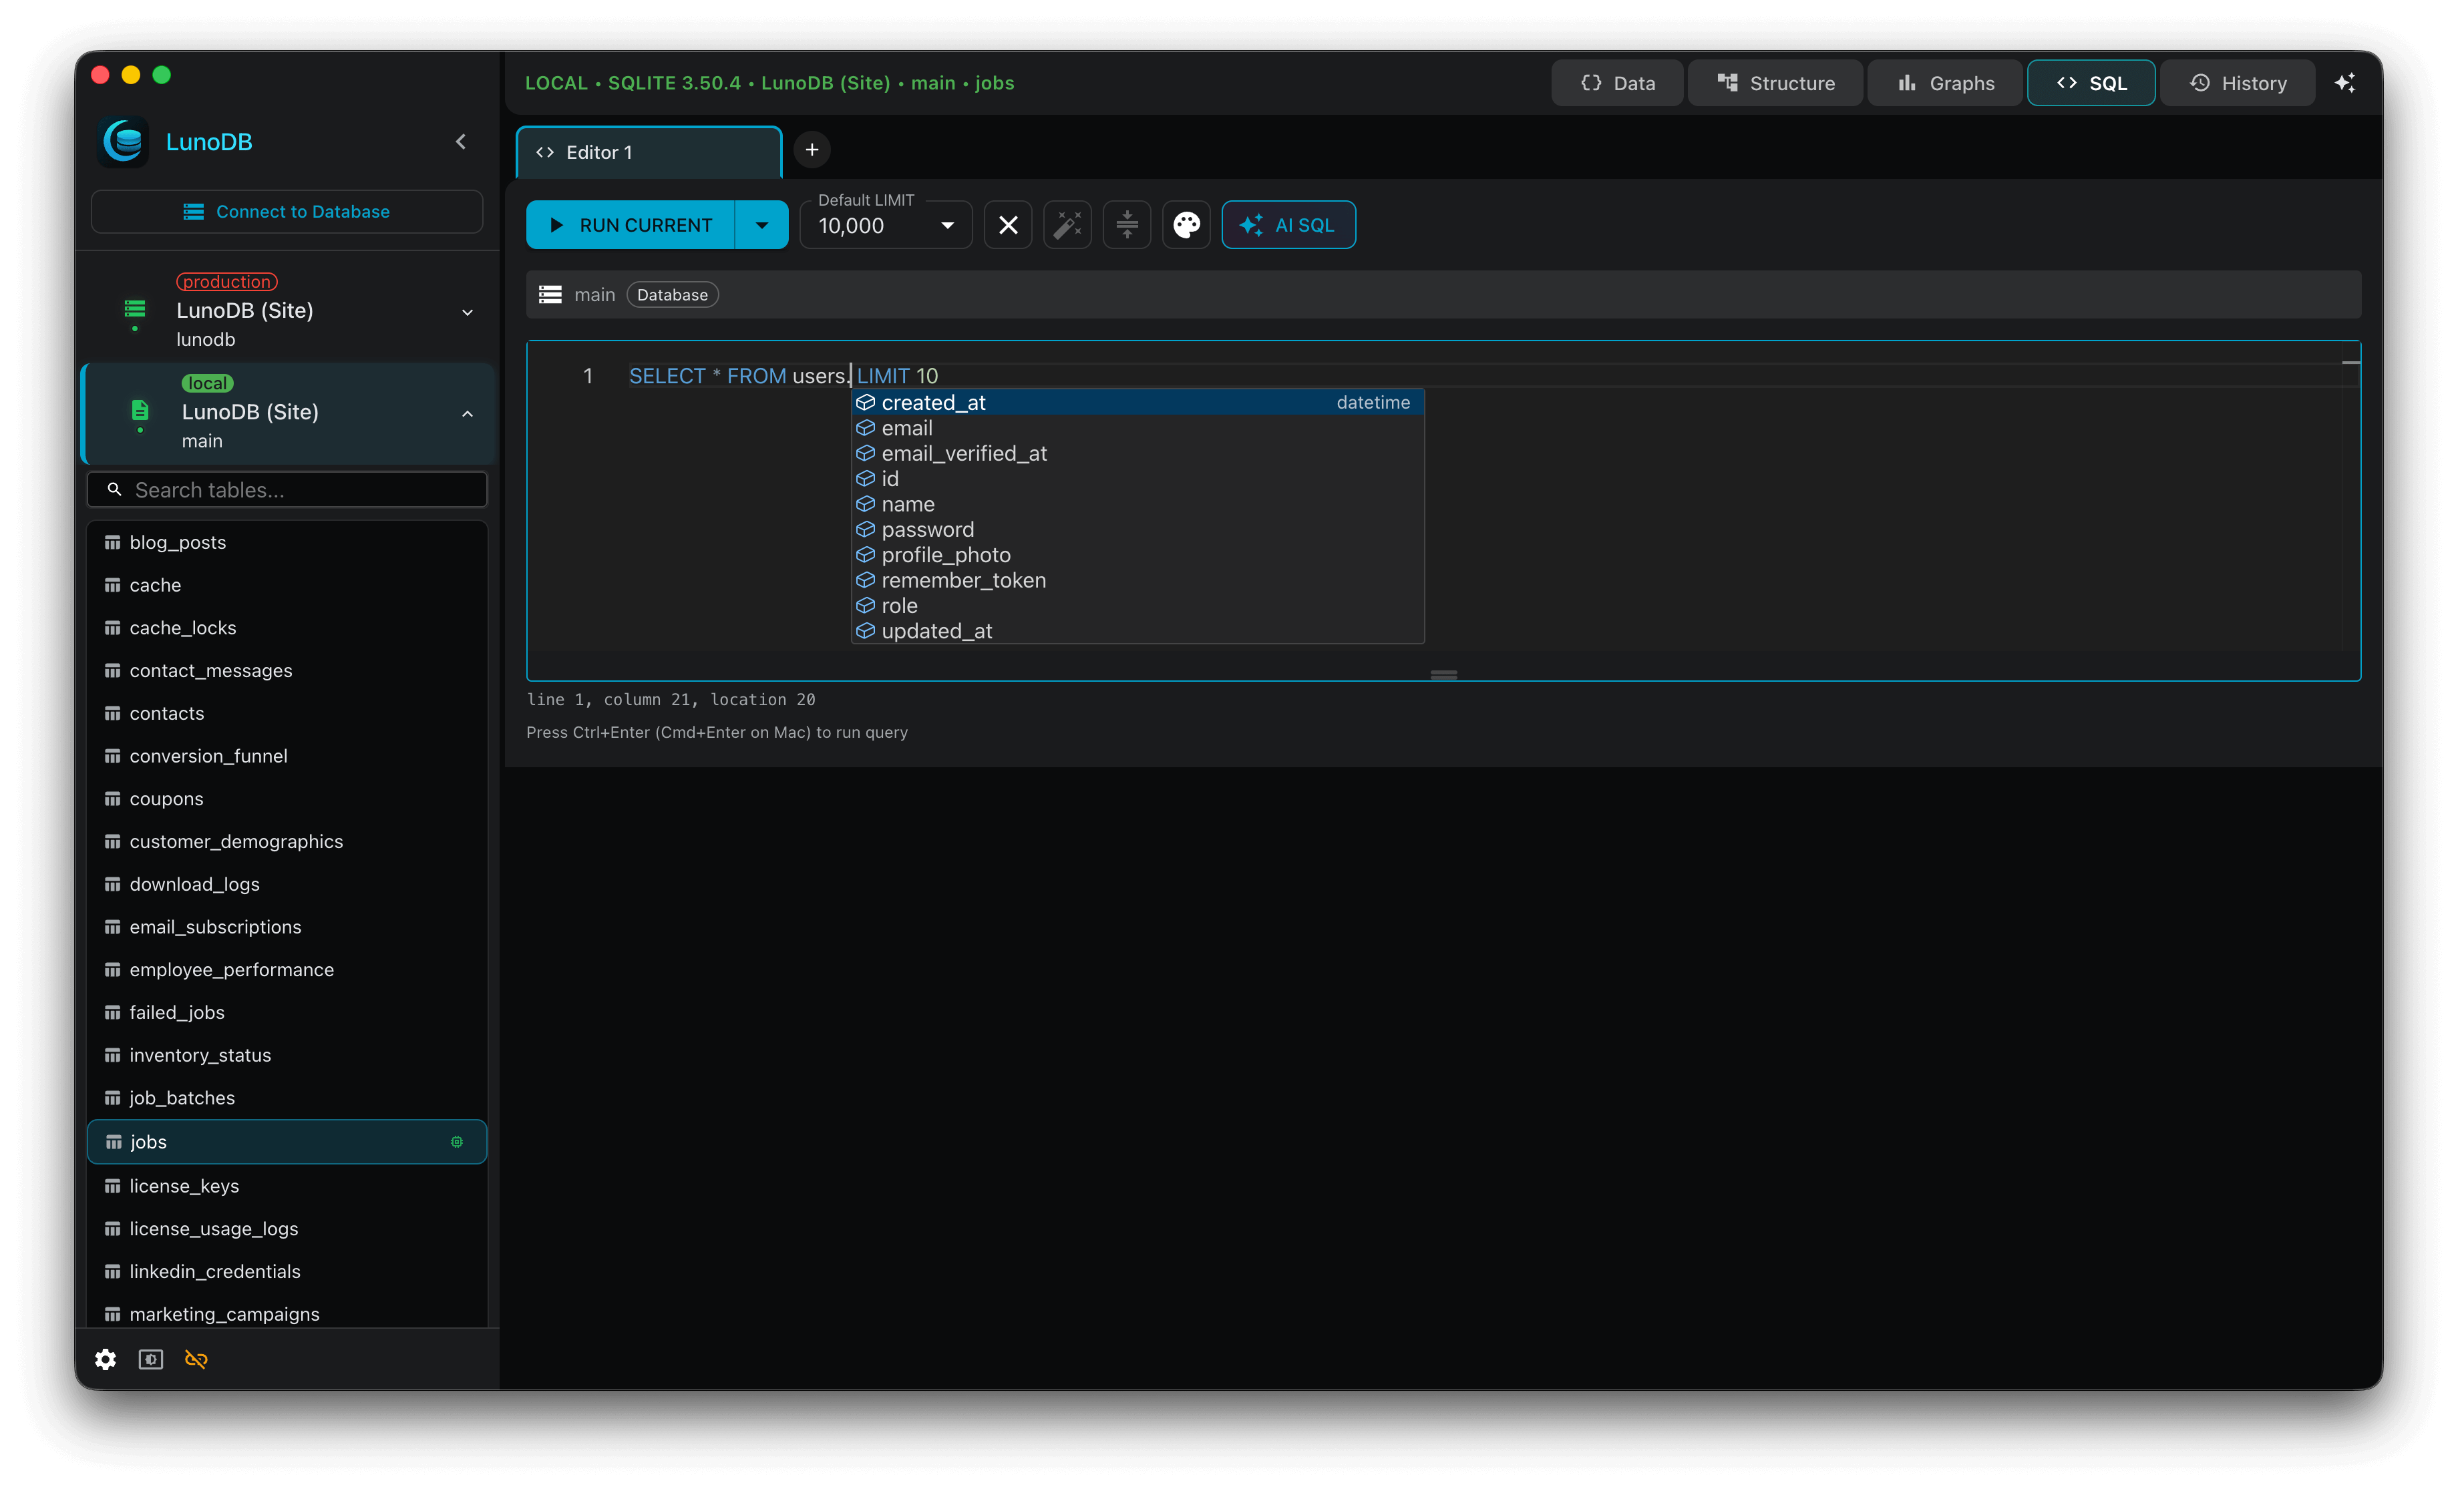Add a new editor tab with plus
The height and width of the screenshot is (1489, 2458).
tap(812, 150)
